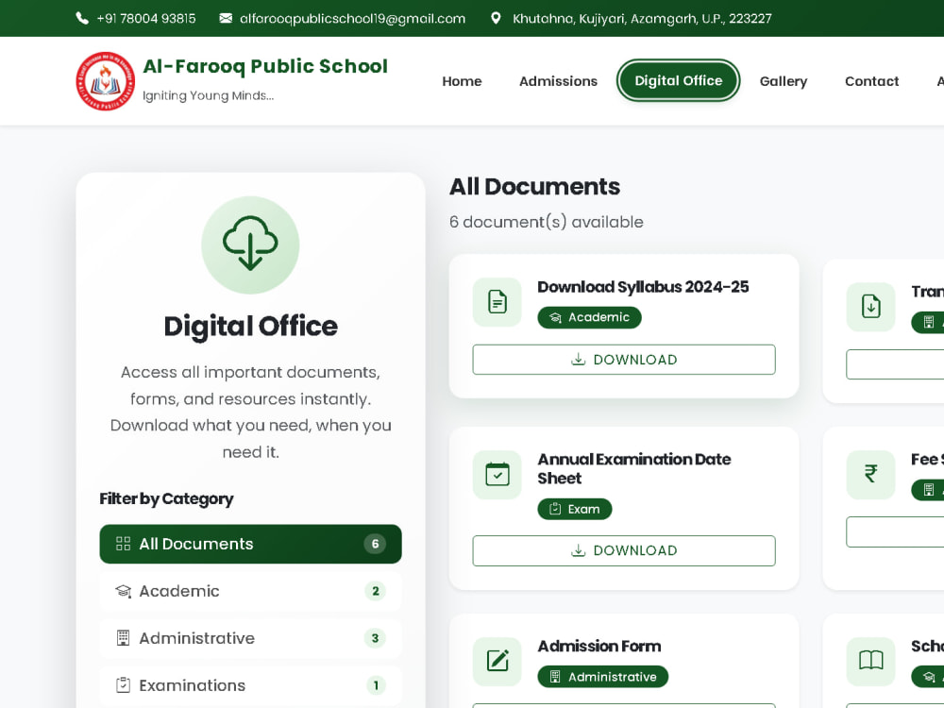Screen dimensions: 944x708
Task: Click the location pin icon
Action: tap(496, 18)
